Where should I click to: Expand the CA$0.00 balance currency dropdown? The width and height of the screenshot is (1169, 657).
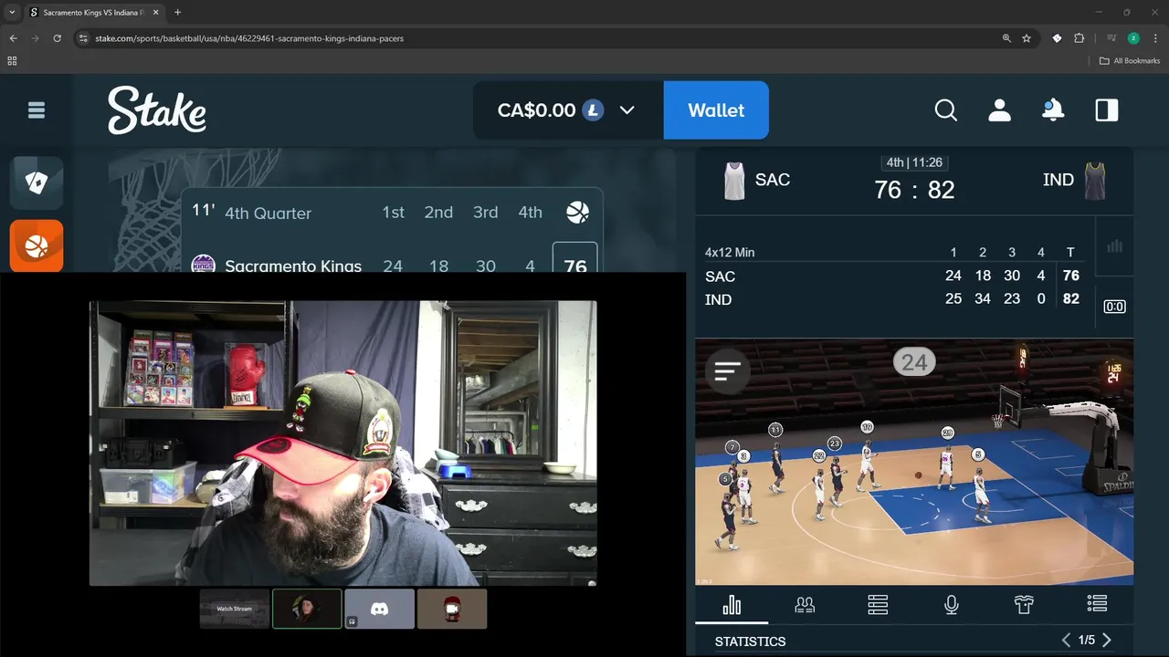[627, 110]
